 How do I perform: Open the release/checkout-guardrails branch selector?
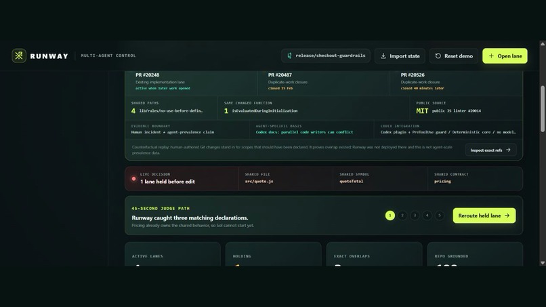click(x=326, y=56)
